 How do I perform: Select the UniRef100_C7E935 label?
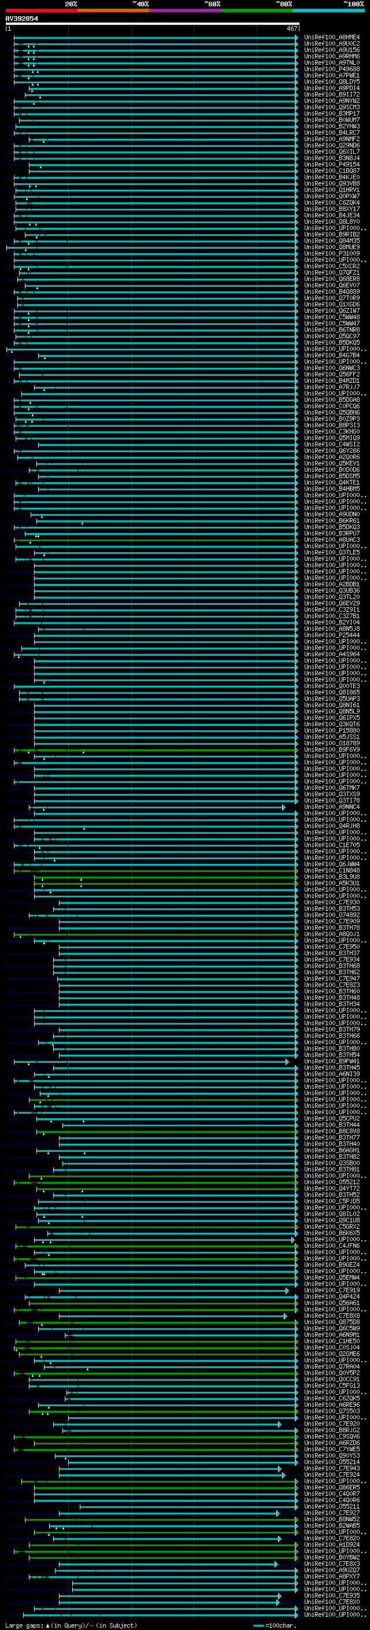click(x=332, y=1596)
